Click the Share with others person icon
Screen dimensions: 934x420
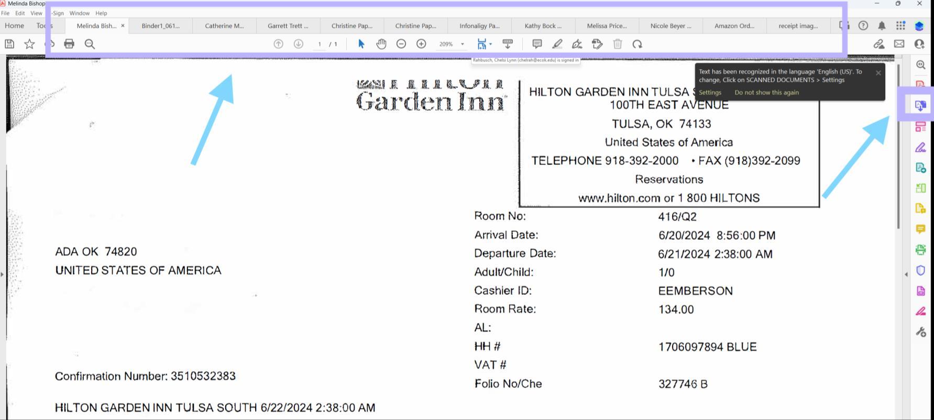(919, 44)
